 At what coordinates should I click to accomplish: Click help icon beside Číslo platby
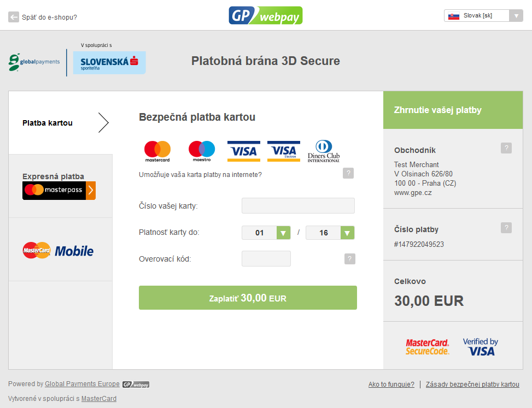click(x=506, y=228)
